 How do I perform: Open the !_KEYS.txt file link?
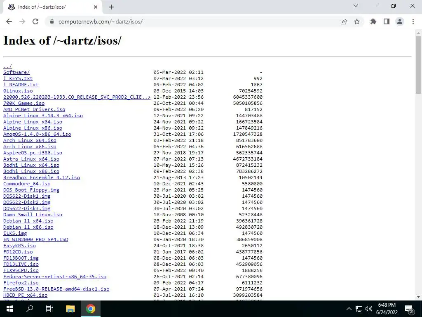pyautogui.click(x=18, y=78)
